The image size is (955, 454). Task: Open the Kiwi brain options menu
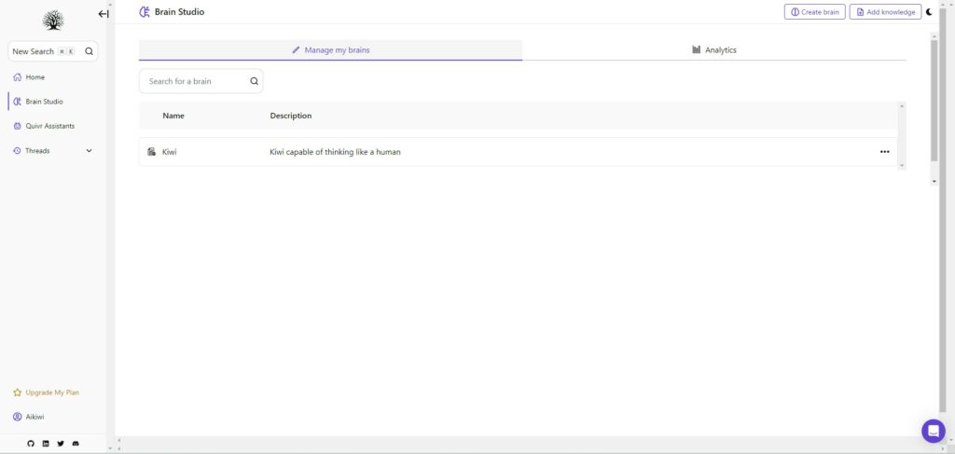click(x=884, y=152)
